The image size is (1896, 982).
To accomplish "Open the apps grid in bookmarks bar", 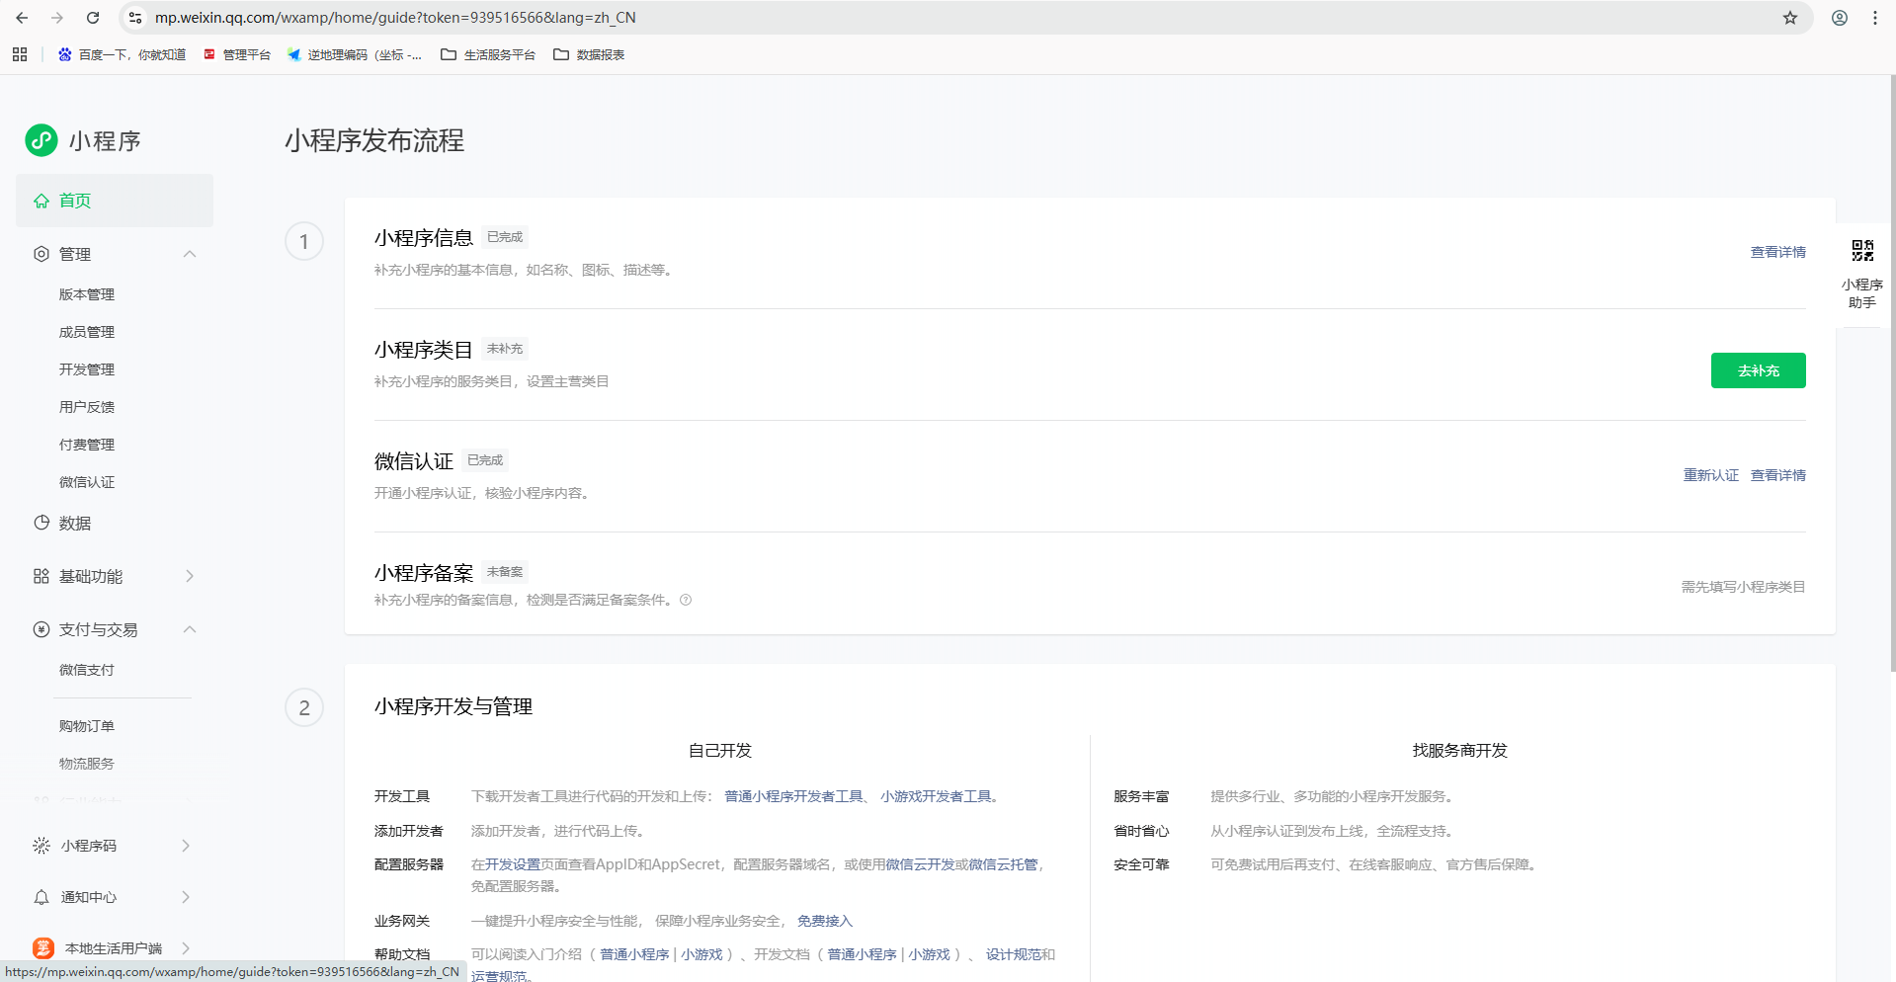I will pyautogui.click(x=20, y=54).
